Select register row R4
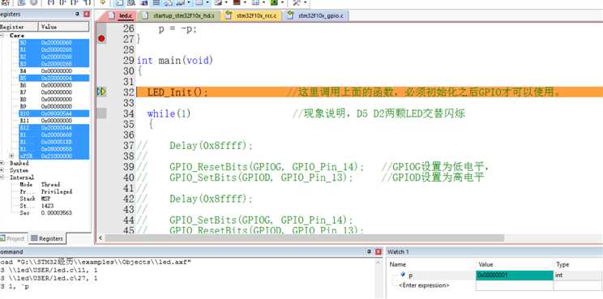The image size is (603, 299). tap(53, 71)
